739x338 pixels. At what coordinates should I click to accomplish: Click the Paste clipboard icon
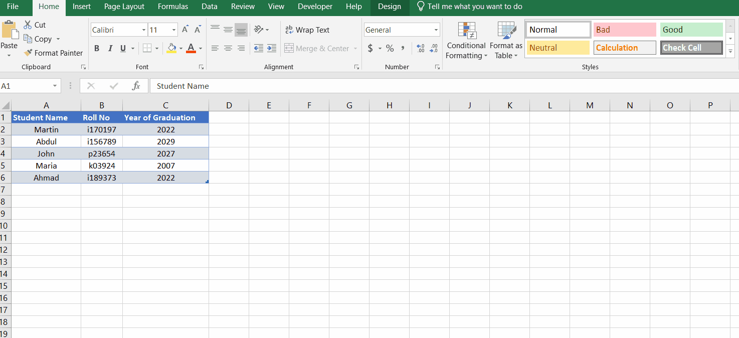(x=9, y=30)
